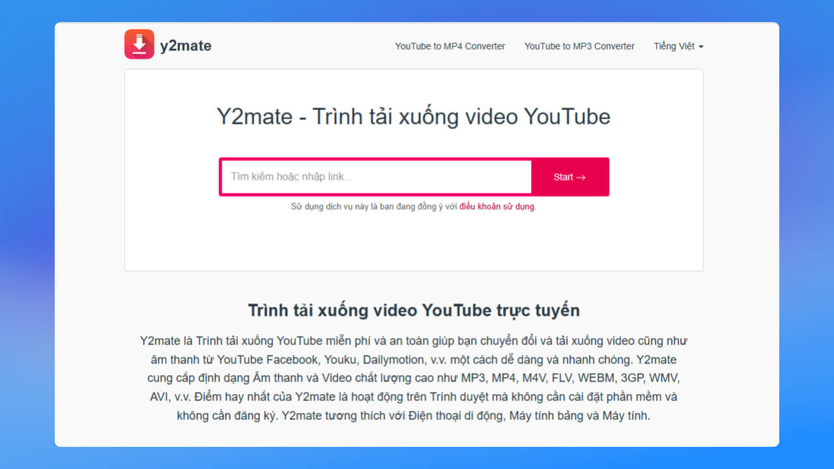This screenshot has height=469, width=834.
Task: Open the YouTube to MP3 Converter page
Action: click(579, 46)
